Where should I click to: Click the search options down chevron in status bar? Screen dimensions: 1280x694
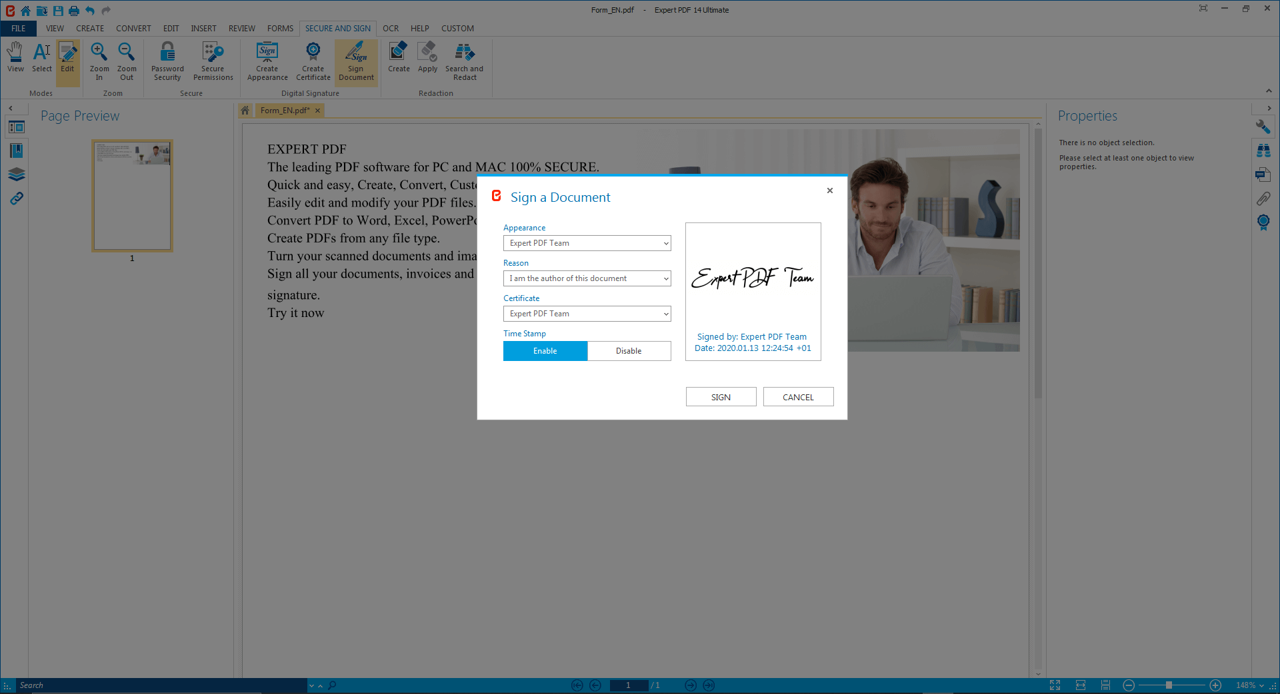coord(311,685)
